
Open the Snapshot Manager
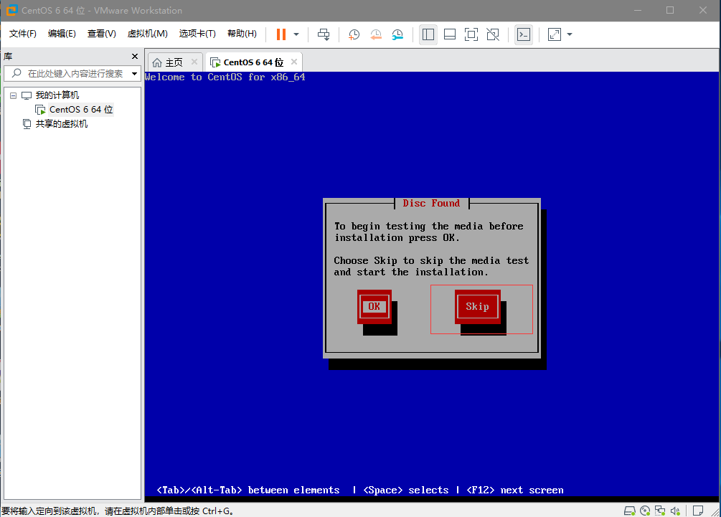coord(398,34)
